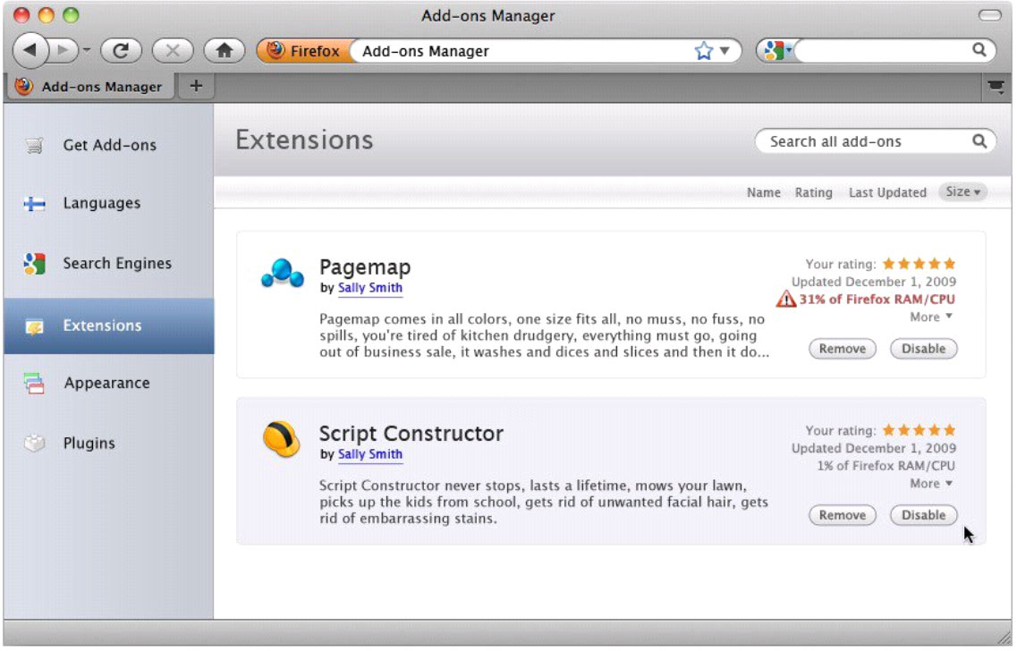The image size is (1017, 651).
Task: Open the Get Add-ons section
Action: tap(109, 145)
